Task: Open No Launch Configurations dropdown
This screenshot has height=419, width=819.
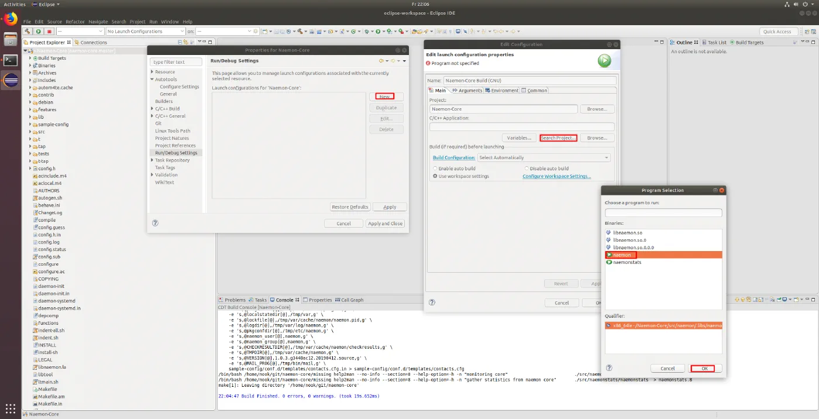Action: [146, 31]
